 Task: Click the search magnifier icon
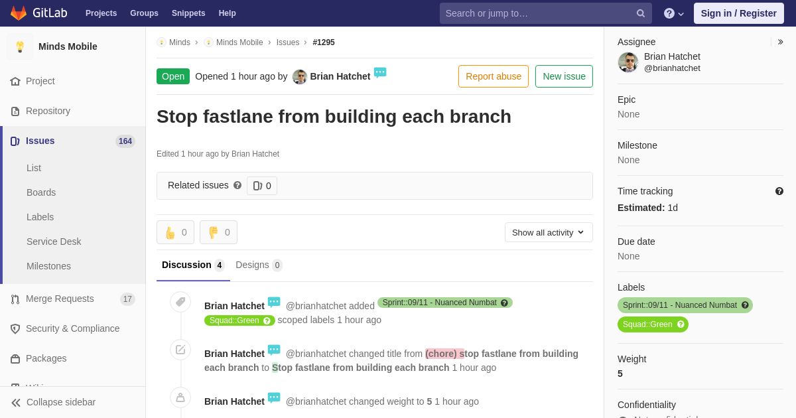tap(641, 13)
